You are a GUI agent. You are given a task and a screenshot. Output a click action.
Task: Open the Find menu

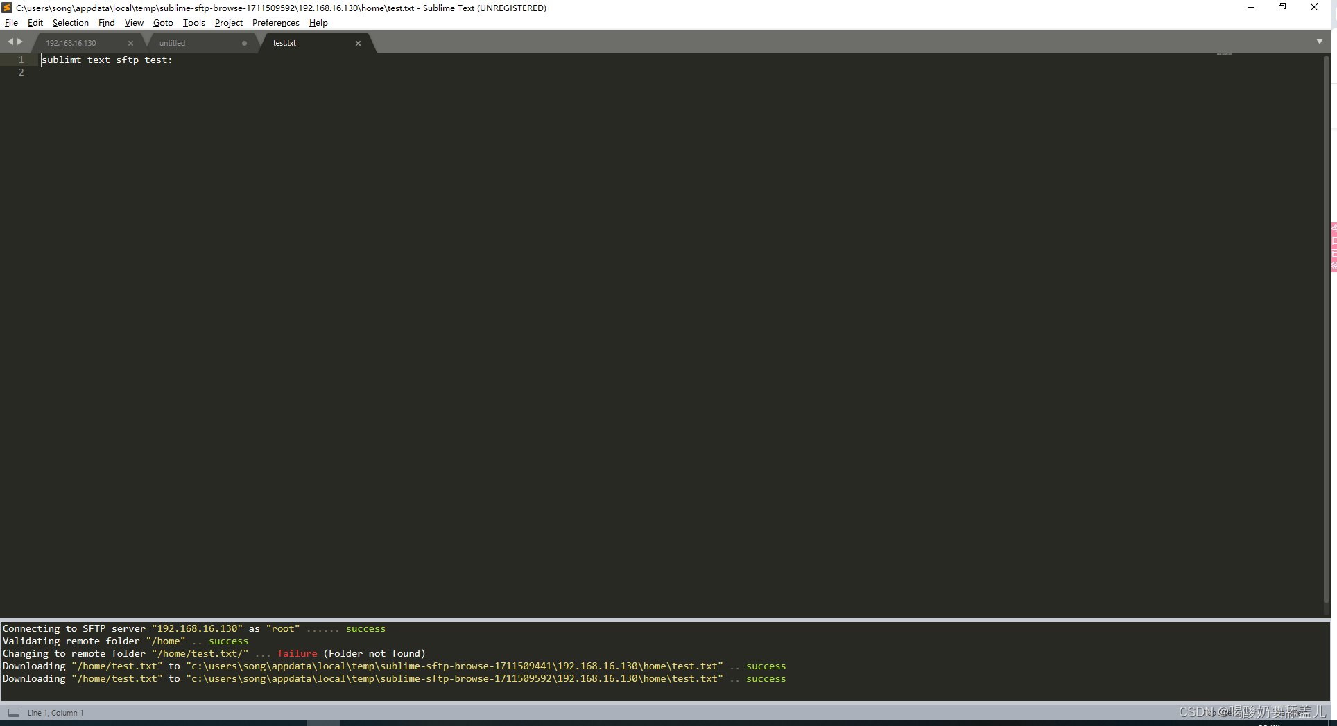[106, 23]
